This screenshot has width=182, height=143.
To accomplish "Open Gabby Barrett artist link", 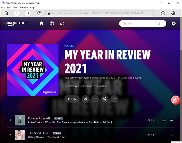I will [x=36, y=137].
